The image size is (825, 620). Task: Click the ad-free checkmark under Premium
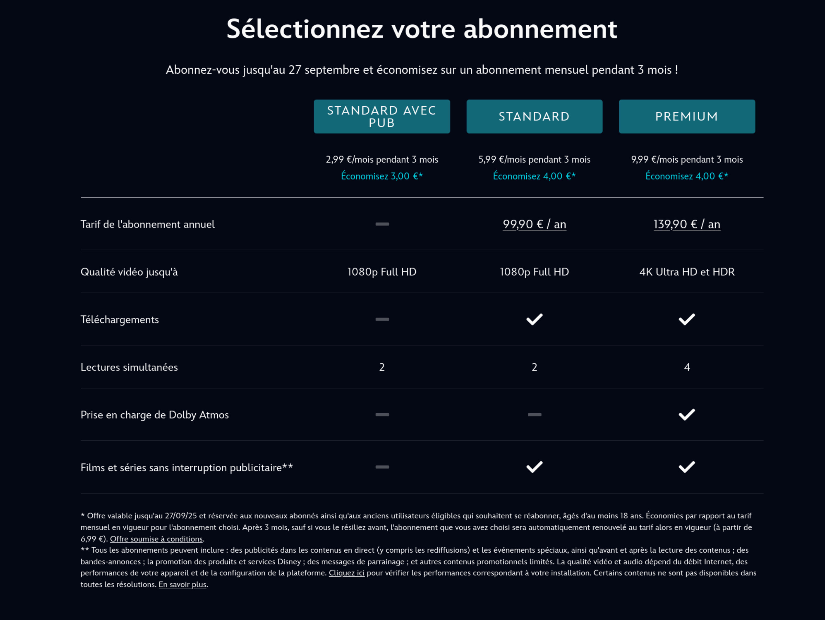pyautogui.click(x=687, y=466)
